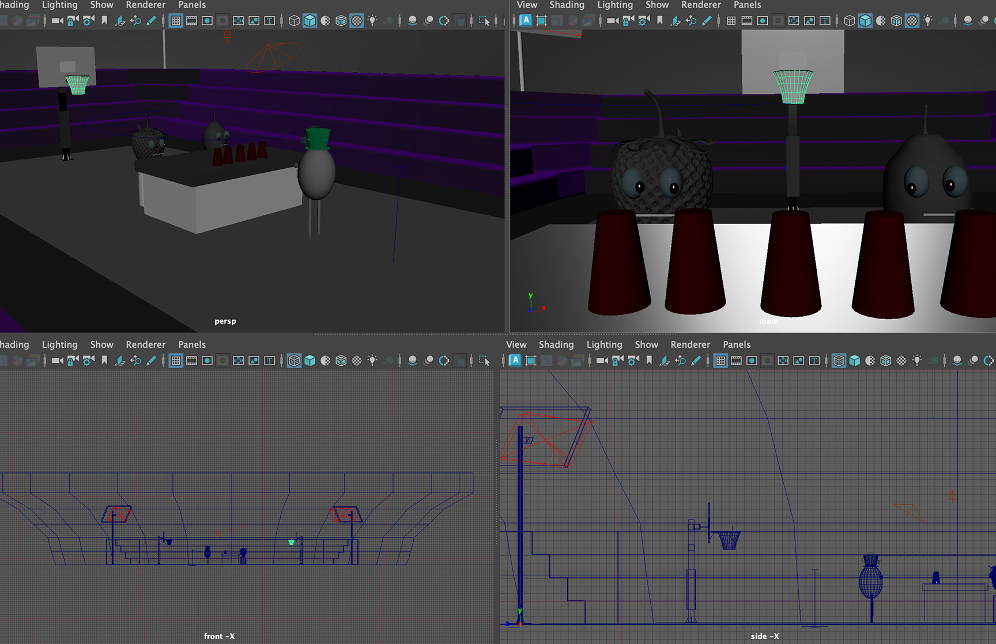Bookmark the current view using the flag icon
The image size is (996, 644).
(x=104, y=20)
